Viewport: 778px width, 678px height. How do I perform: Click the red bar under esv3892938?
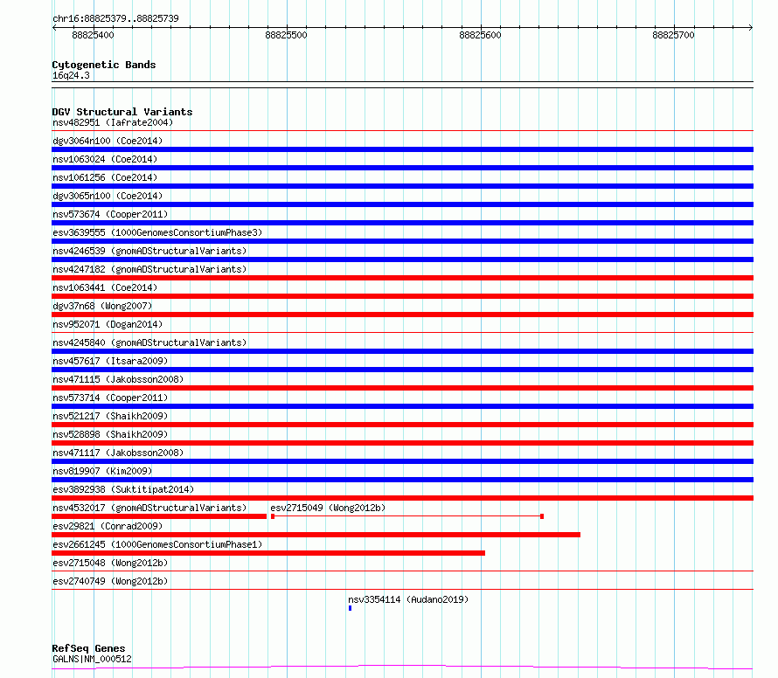[x=402, y=498]
